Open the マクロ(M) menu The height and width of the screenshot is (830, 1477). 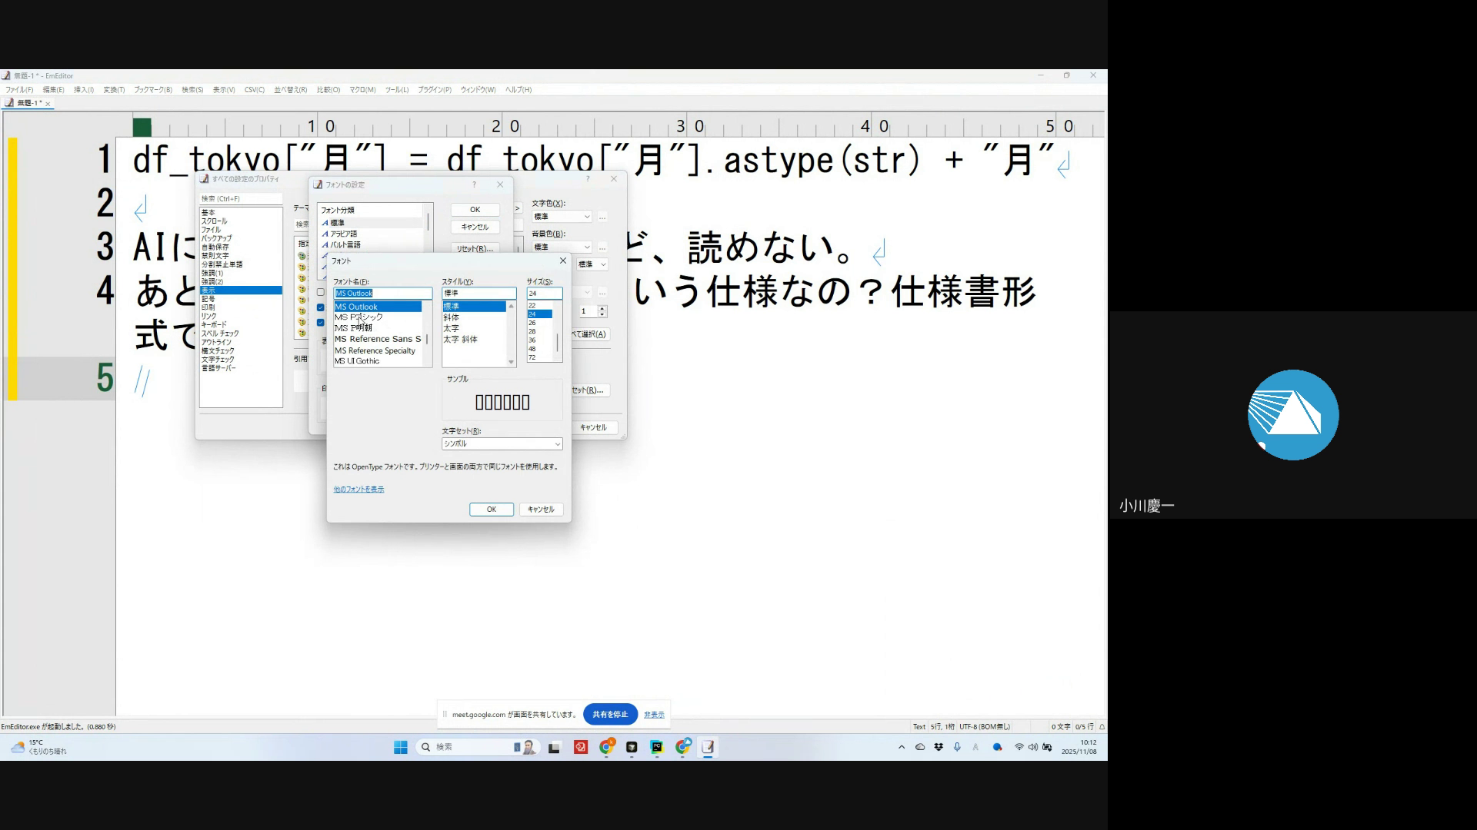tap(362, 90)
